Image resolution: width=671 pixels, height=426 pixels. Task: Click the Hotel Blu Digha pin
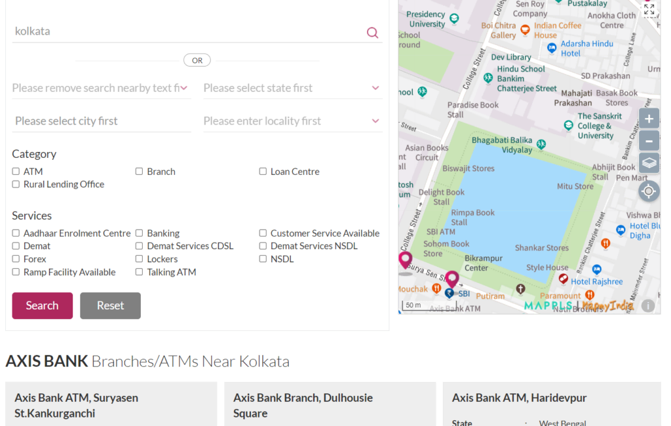[x=621, y=230]
